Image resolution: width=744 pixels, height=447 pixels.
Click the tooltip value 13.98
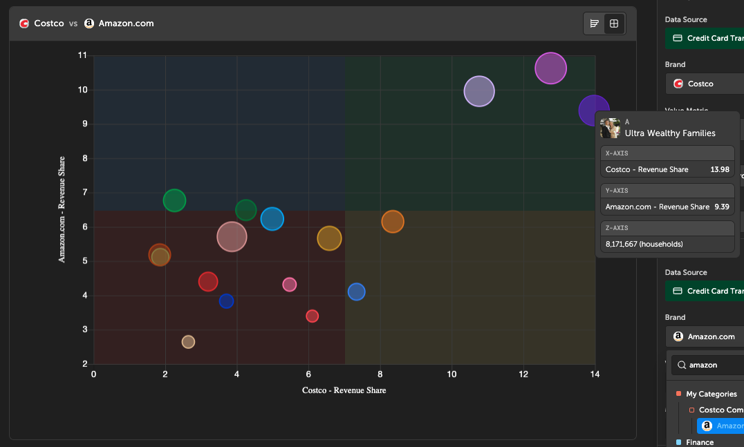coord(720,169)
